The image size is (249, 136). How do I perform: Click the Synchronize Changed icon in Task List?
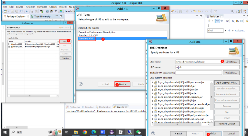(237, 21)
